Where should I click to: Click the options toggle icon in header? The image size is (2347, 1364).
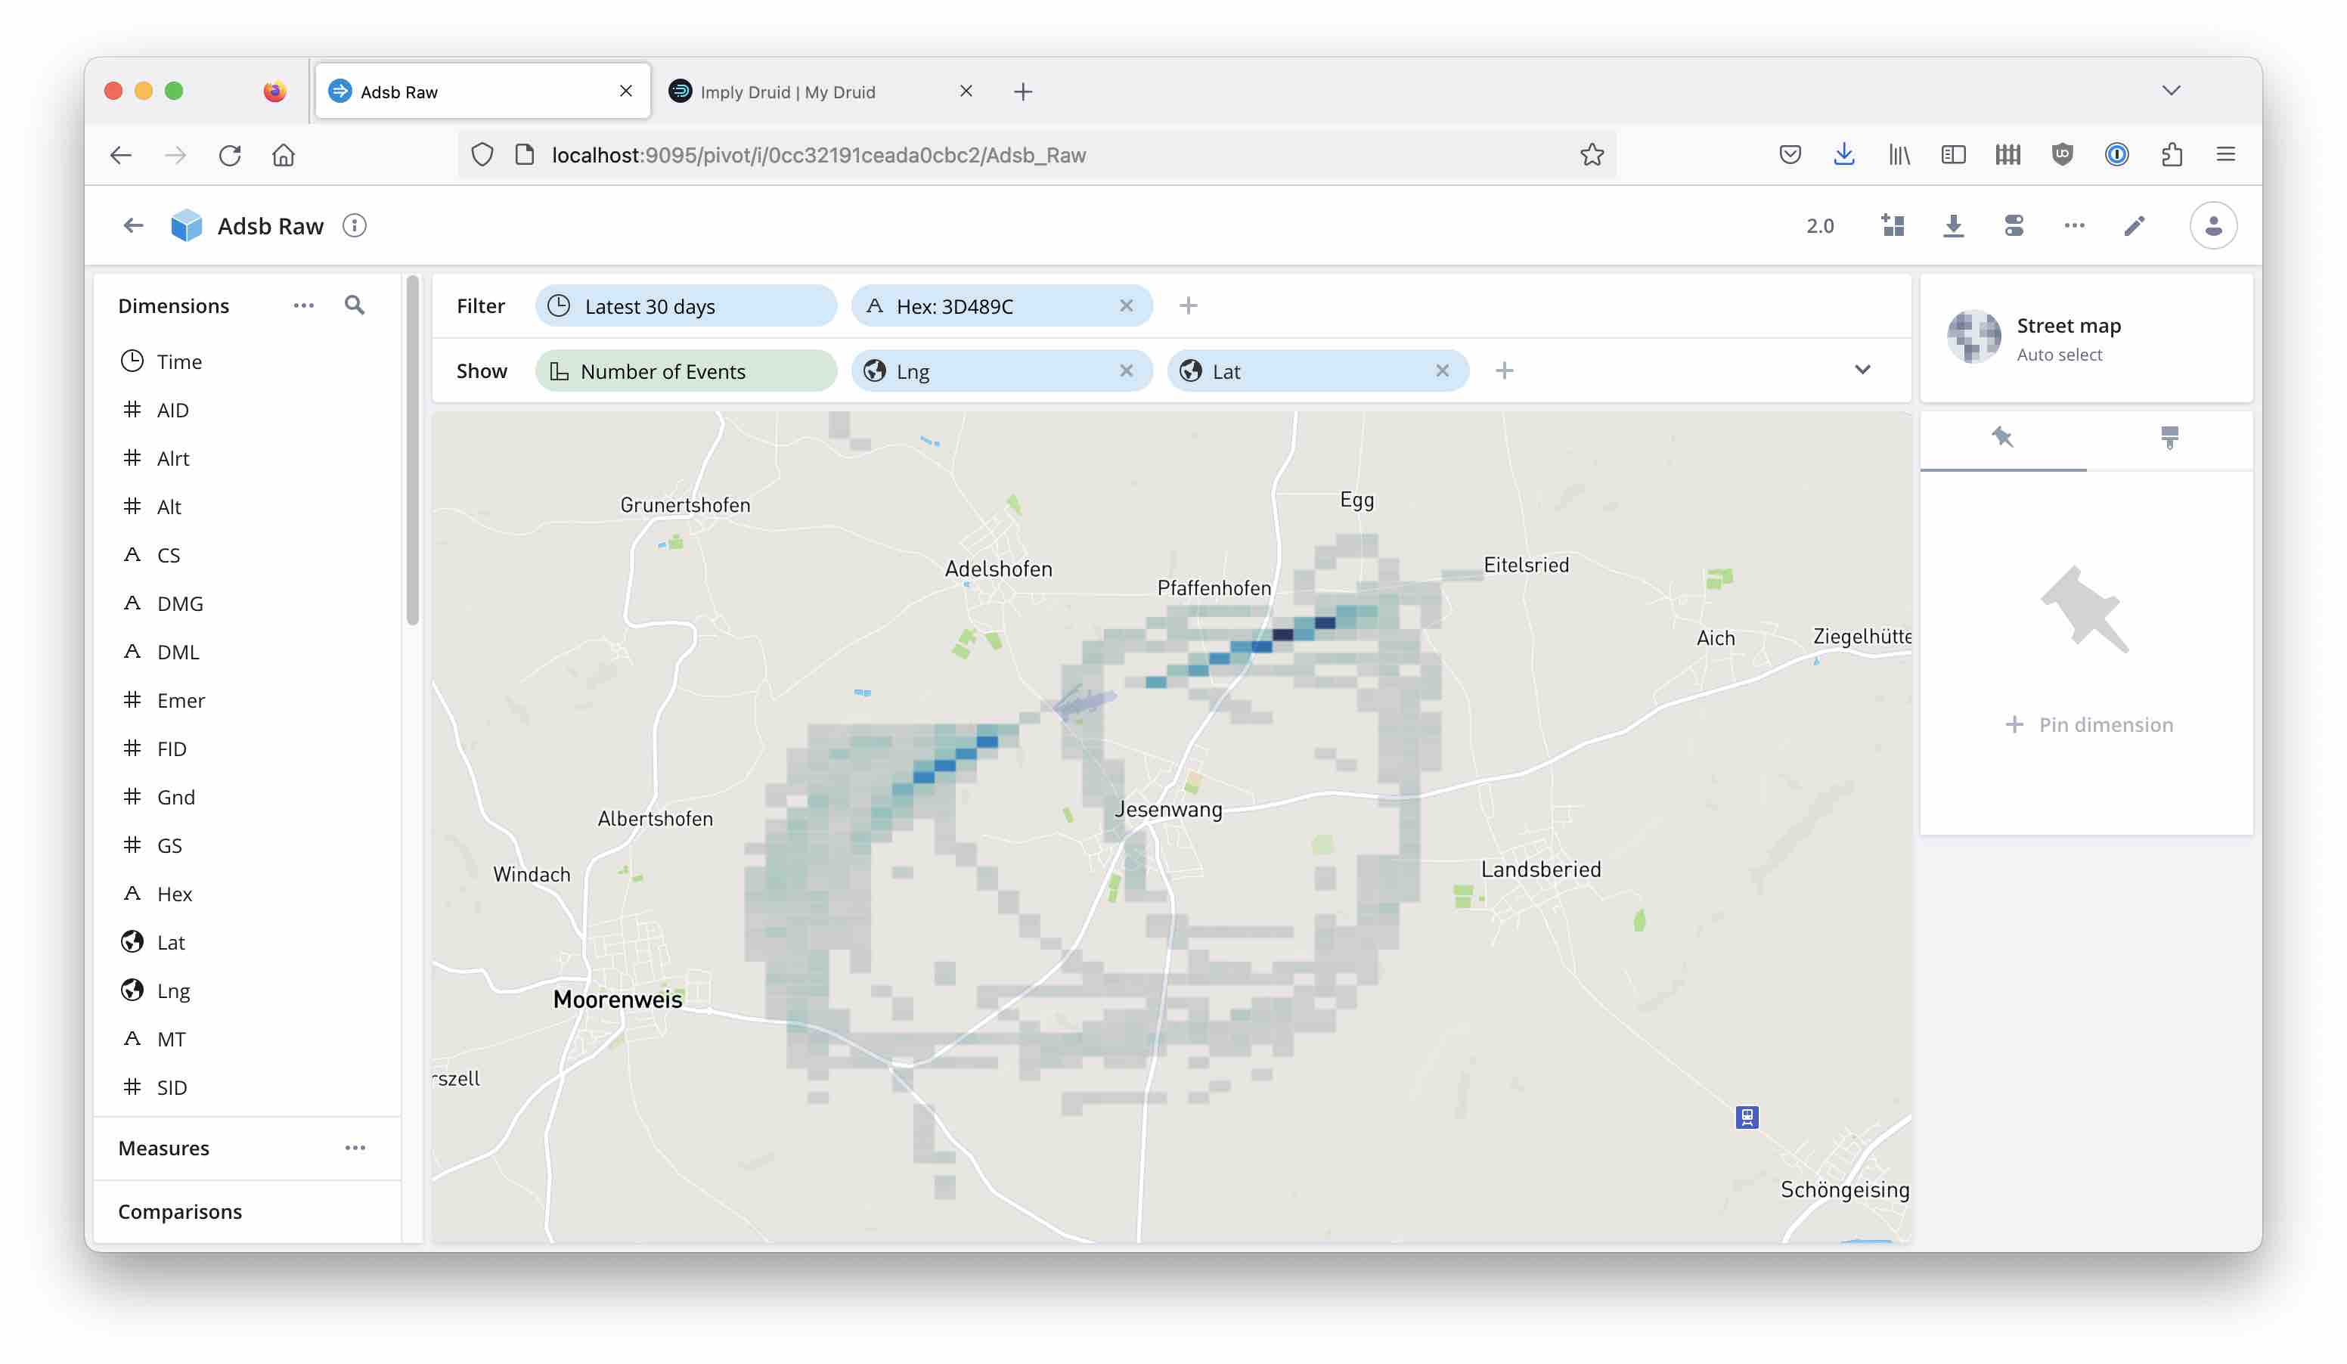click(2014, 226)
